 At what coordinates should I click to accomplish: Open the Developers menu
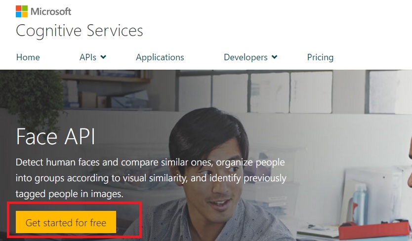tap(246, 57)
